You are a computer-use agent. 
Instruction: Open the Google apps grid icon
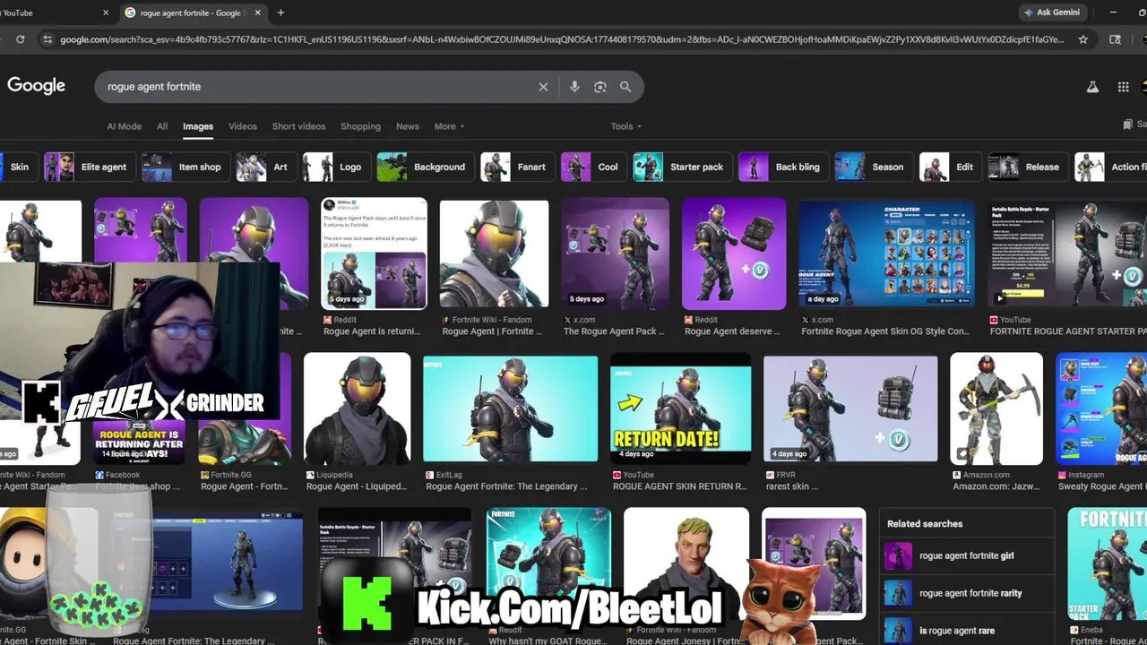[1123, 87]
